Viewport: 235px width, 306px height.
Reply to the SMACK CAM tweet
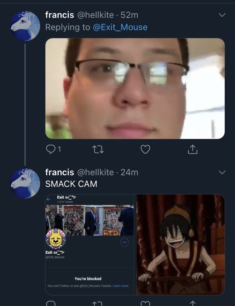coord(51,303)
